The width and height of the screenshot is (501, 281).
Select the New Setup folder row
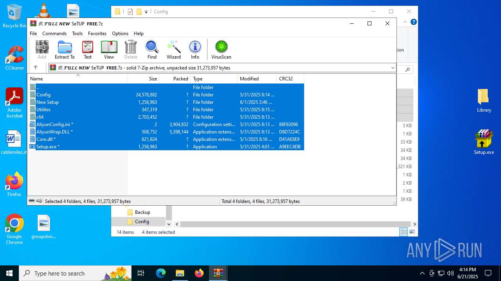(x=166, y=102)
